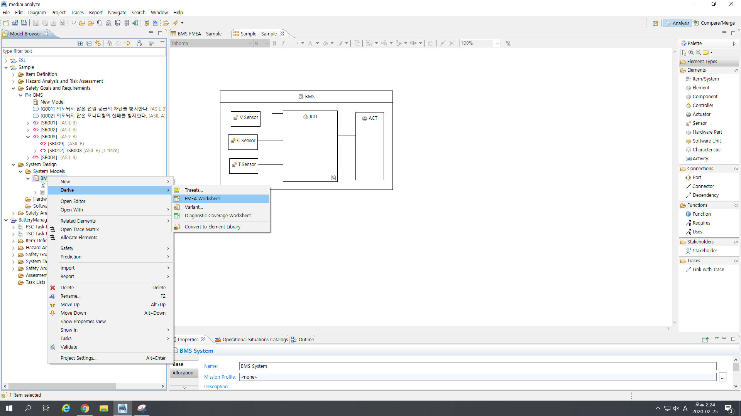Click Expand All in Model Browser toolbar
This screenshot has width=741, height=416.
coord(80,43)
